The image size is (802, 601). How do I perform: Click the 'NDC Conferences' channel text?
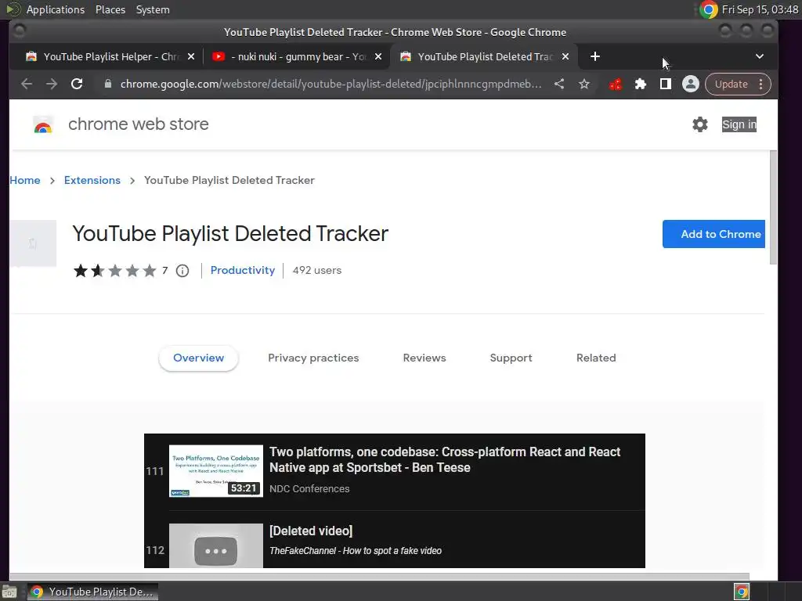pyautogui.click(x=309, y=488)
